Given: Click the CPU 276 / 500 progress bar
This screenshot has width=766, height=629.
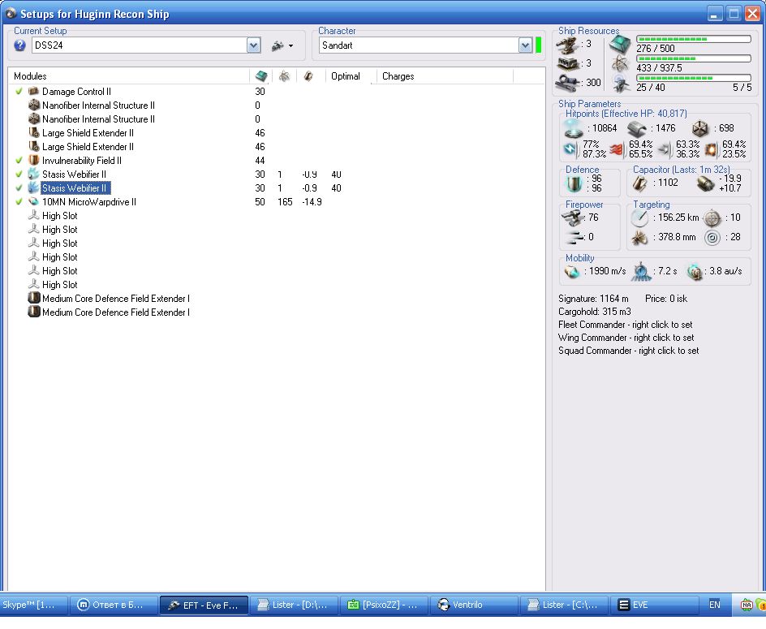Looking at the screenshot, I should point(693,39).
